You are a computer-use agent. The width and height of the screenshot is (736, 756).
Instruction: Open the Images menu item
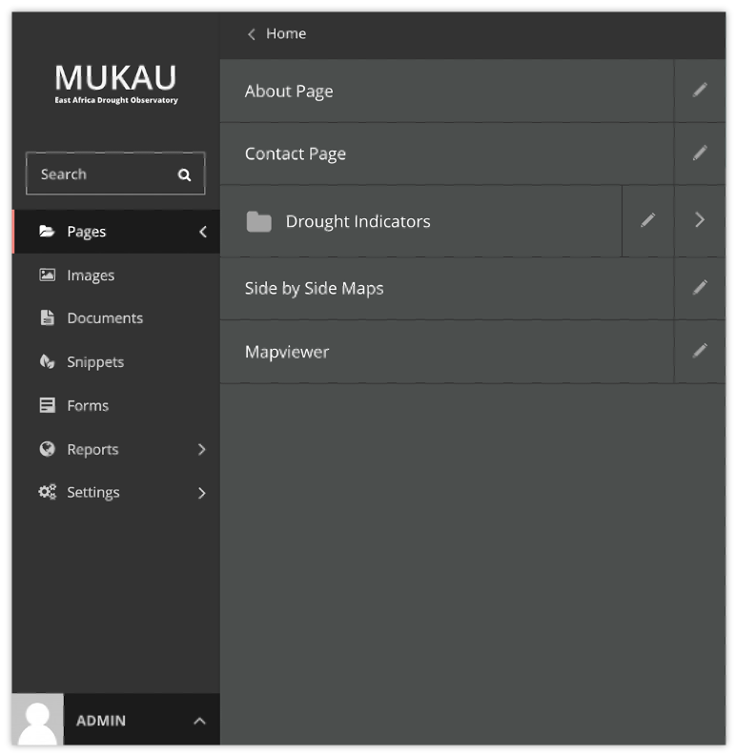click(x=115, y=275)
